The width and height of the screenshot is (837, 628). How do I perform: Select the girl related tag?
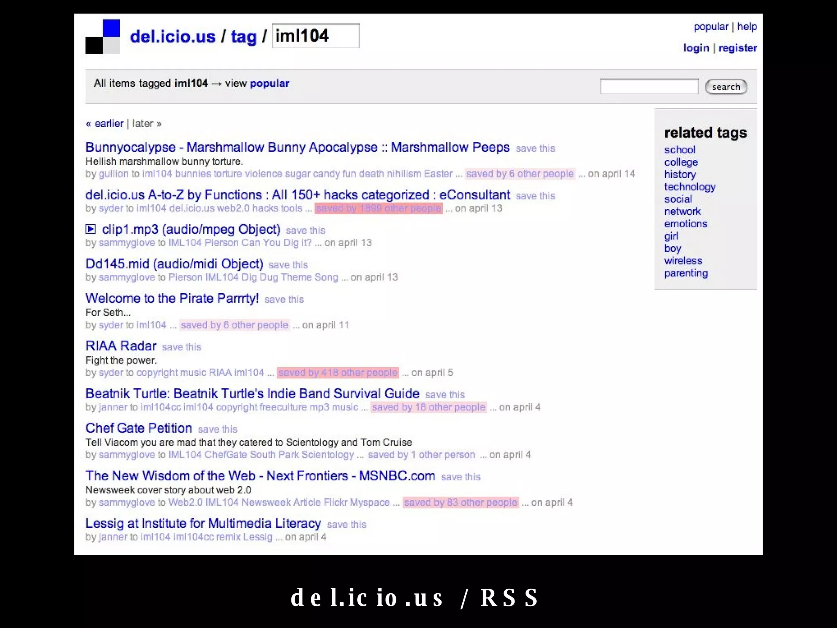tap(671, 236)
